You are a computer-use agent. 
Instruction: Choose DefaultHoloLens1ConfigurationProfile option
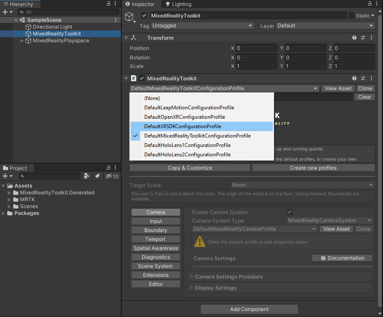(202, 145)
